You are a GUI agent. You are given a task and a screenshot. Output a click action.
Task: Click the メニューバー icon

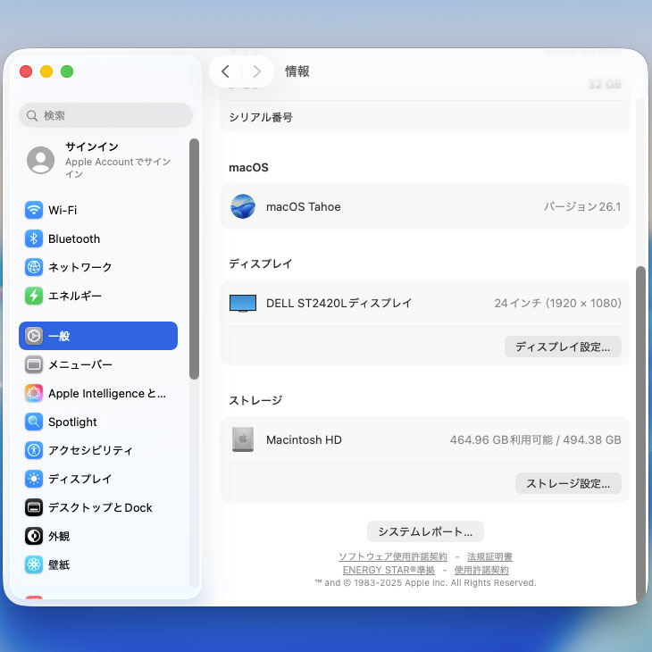[x=34, y=364]
